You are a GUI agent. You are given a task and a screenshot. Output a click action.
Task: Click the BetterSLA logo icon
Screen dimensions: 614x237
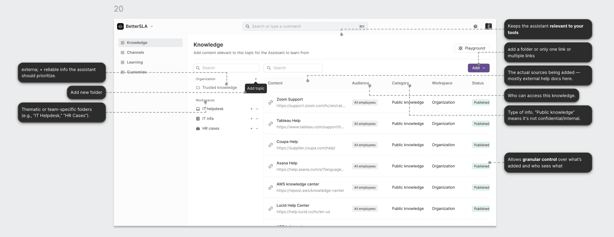click(120, 26)
